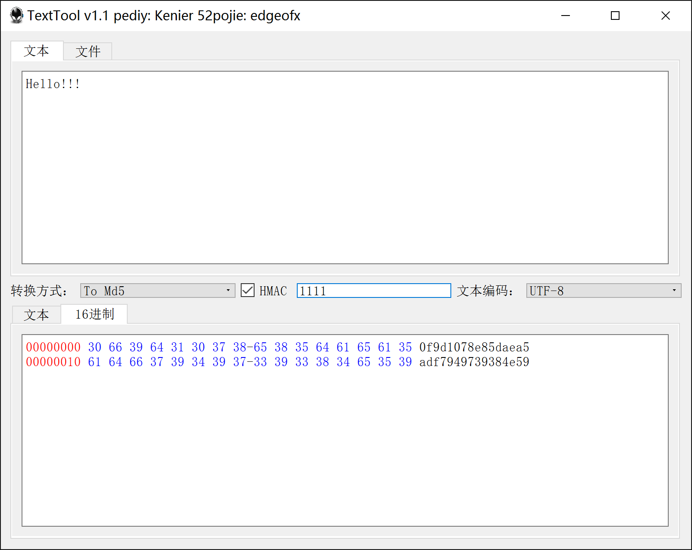The width and height of the screenshot is (692, 550).
Task: Click ASCII text adf7949739384e59
Action: click(x=474, y=362)
